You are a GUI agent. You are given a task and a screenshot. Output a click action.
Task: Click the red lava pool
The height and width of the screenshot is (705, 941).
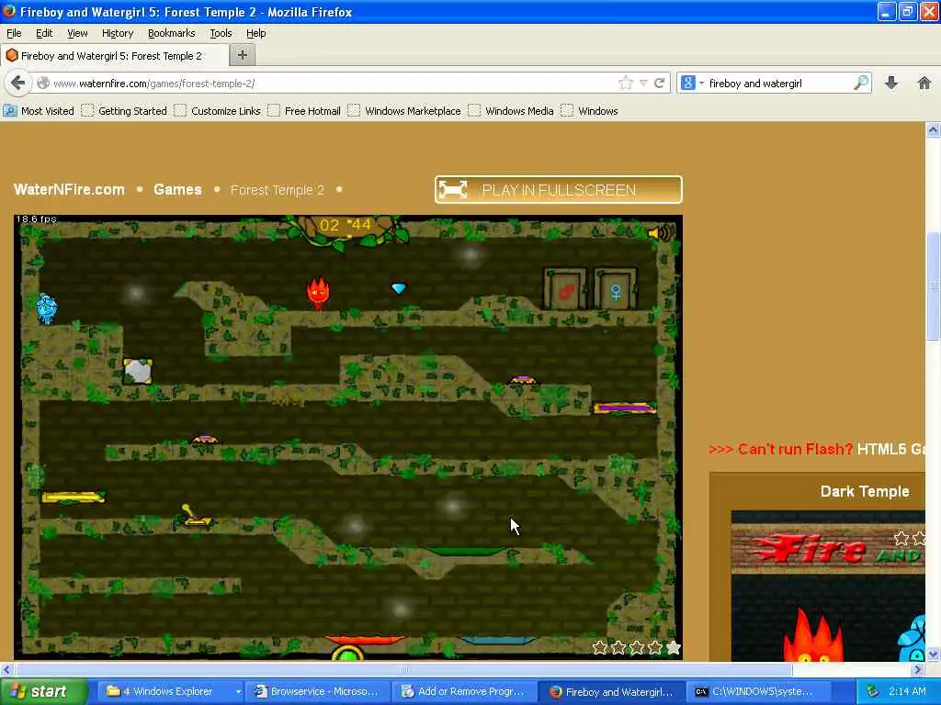pyautogui.click(x=364, y=640)
